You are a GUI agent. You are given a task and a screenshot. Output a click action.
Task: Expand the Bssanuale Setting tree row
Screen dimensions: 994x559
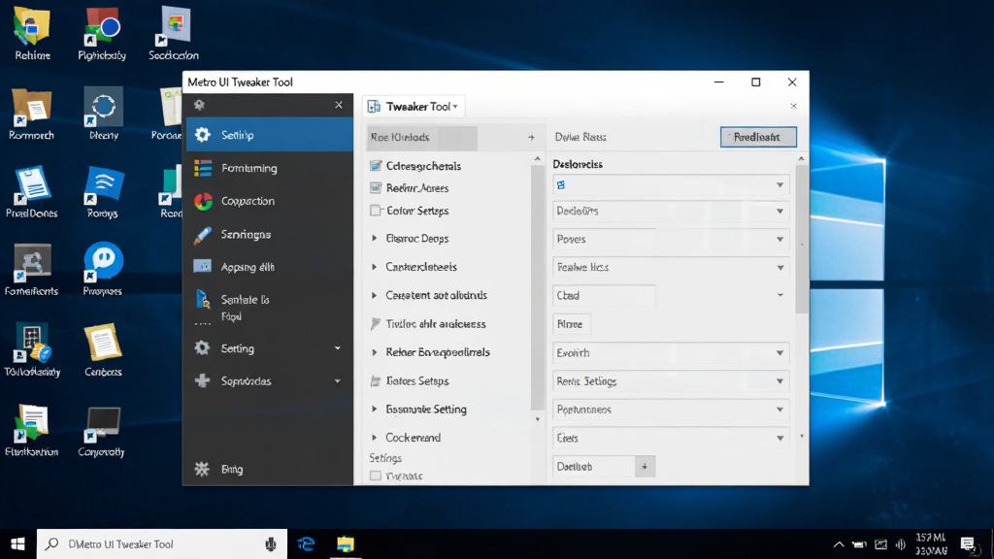click(x=374, y=409)
